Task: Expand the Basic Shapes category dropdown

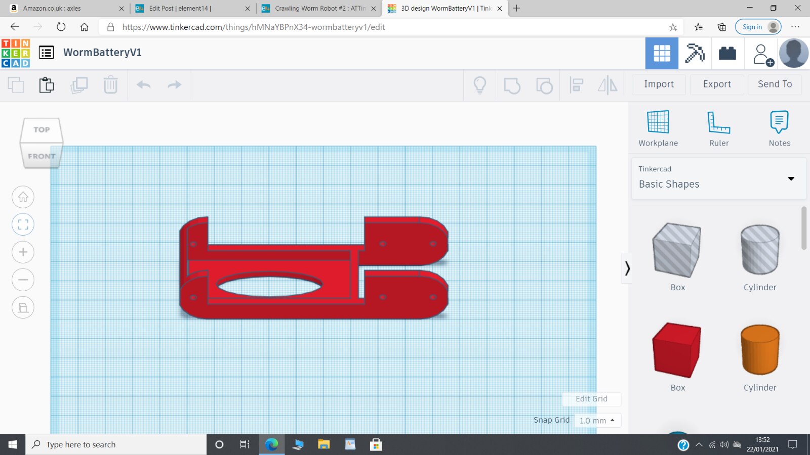Action: coord(791,178)
